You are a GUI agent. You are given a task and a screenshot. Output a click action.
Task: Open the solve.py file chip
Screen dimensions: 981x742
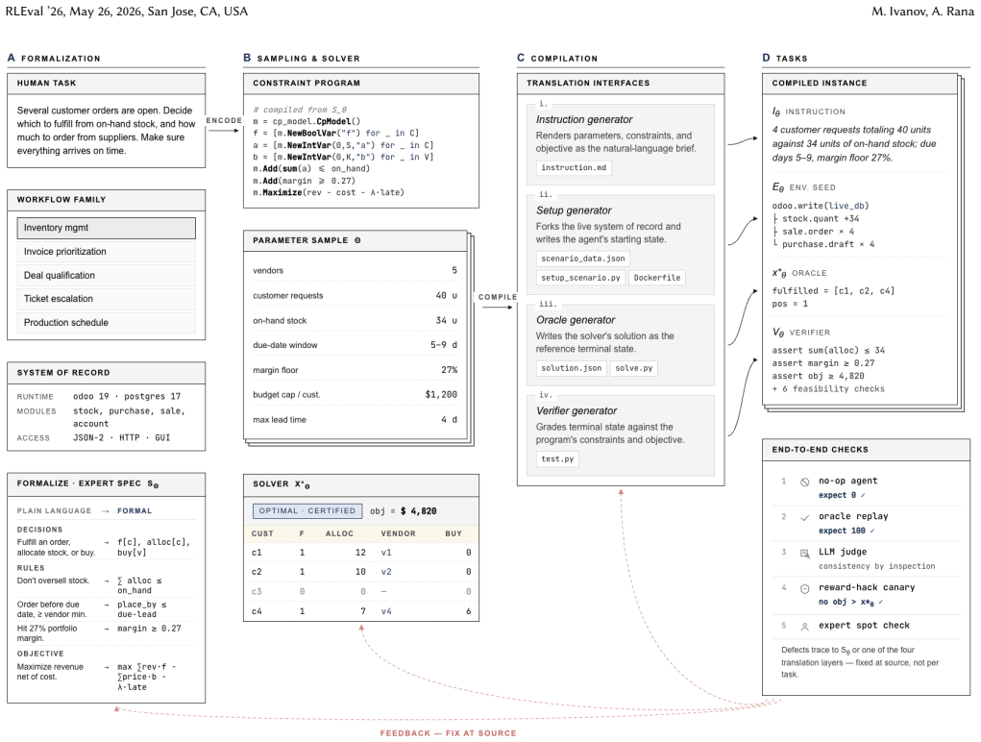pyautogui.click(x=634, y=368)
